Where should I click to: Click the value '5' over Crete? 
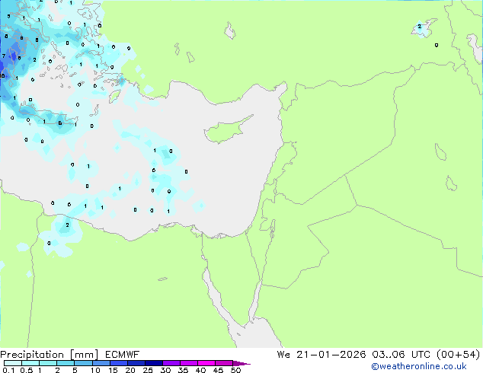pyautogui.click(x=60, y=123)
